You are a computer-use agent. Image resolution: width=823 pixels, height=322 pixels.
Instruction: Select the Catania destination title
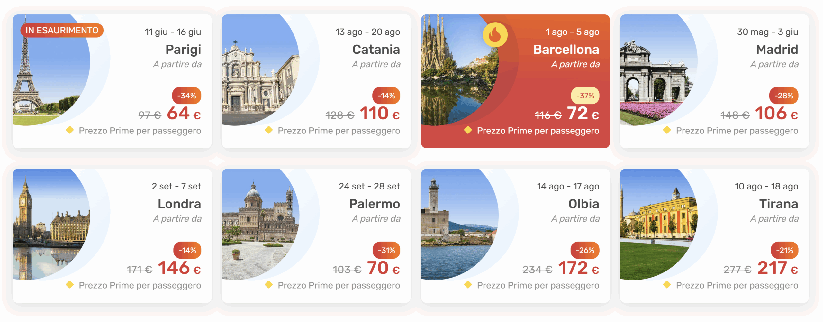[x=376, y=50]
